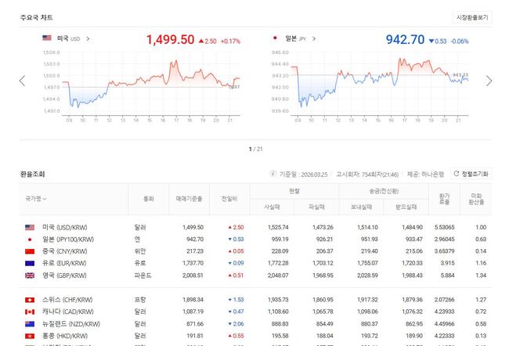Expand 미국 USD chart detail chevron

coord(88,38)
